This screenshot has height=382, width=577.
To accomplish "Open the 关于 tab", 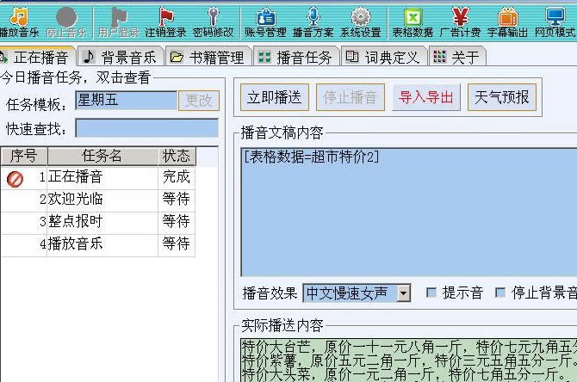I will 457,57.
